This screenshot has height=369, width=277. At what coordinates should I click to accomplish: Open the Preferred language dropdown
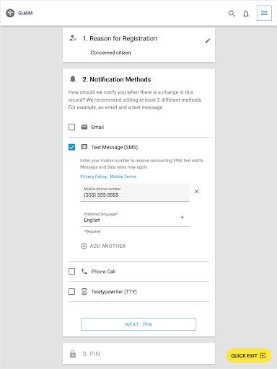(135, 218)
